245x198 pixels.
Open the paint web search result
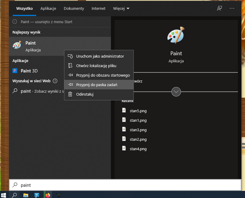pyautogui.click(x=37, y=91)
